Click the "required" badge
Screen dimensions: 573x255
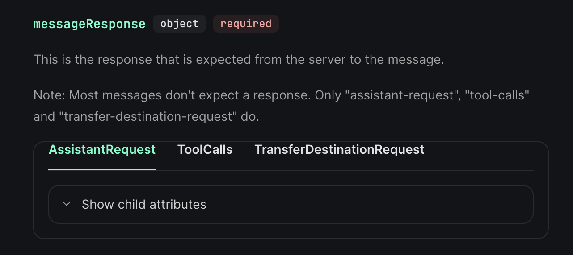[x=246, y=24]
